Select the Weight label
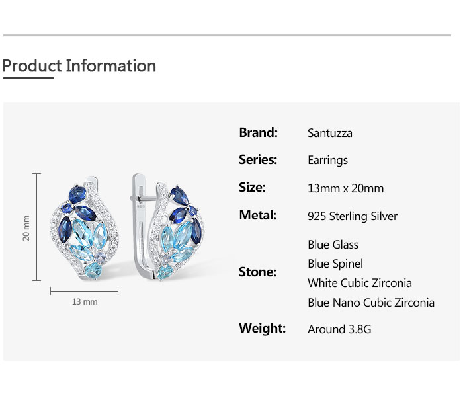 coord(262,328)
